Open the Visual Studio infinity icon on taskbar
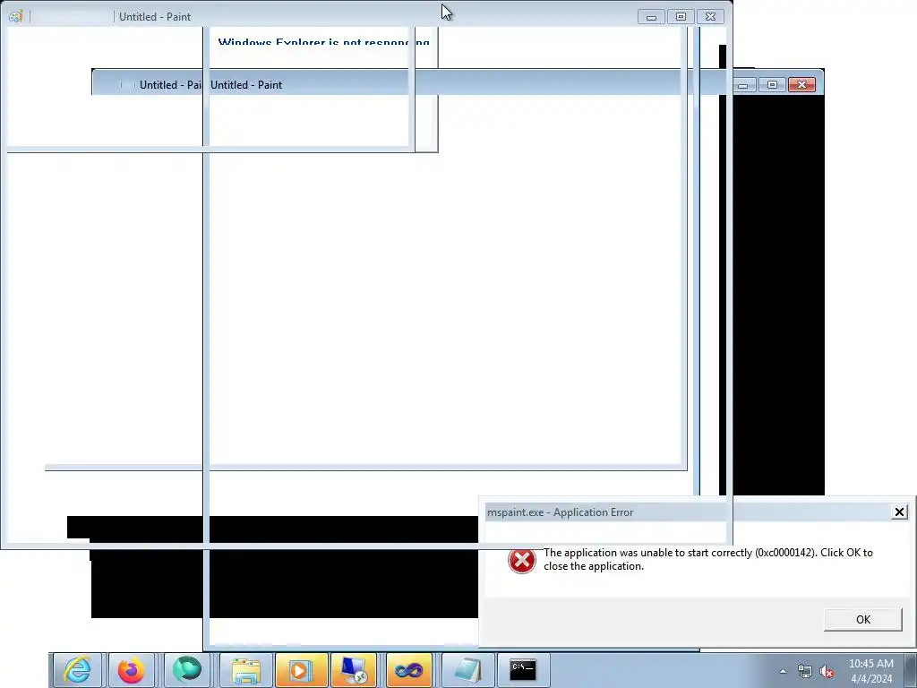 tap(408, 670)
